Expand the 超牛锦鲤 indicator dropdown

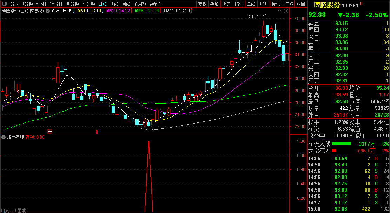pos(4,137)
